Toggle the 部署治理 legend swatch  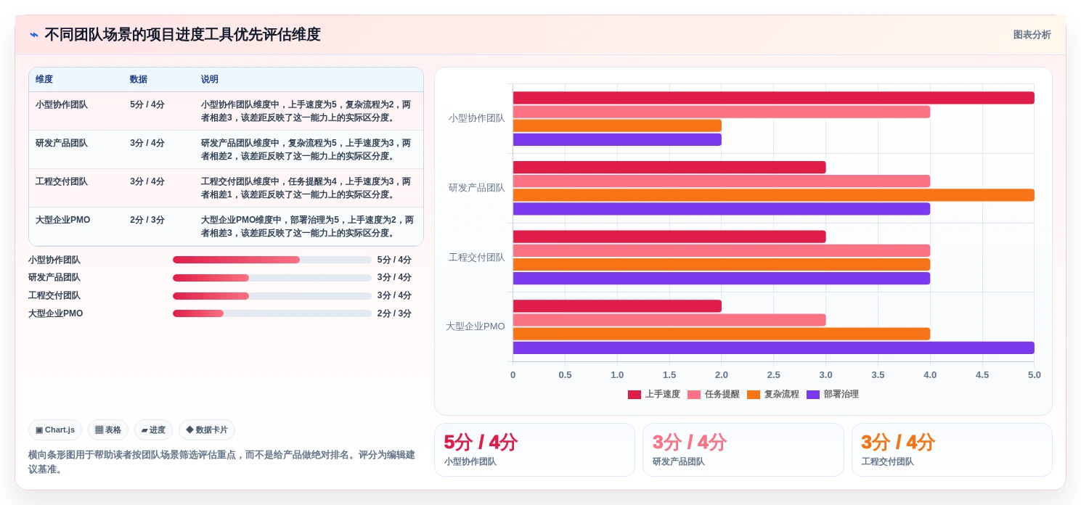click(813, 395)
